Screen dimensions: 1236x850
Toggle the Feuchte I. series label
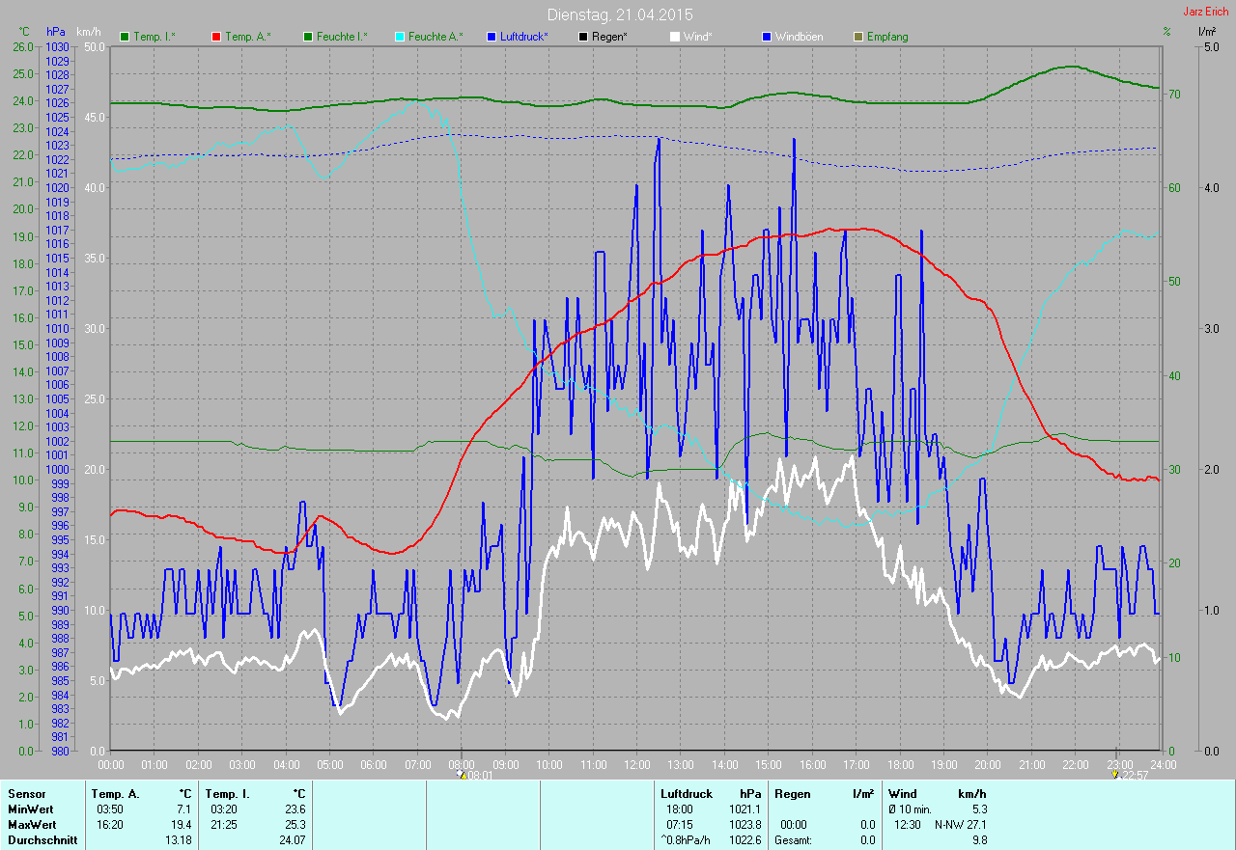(x=342, y=37)
